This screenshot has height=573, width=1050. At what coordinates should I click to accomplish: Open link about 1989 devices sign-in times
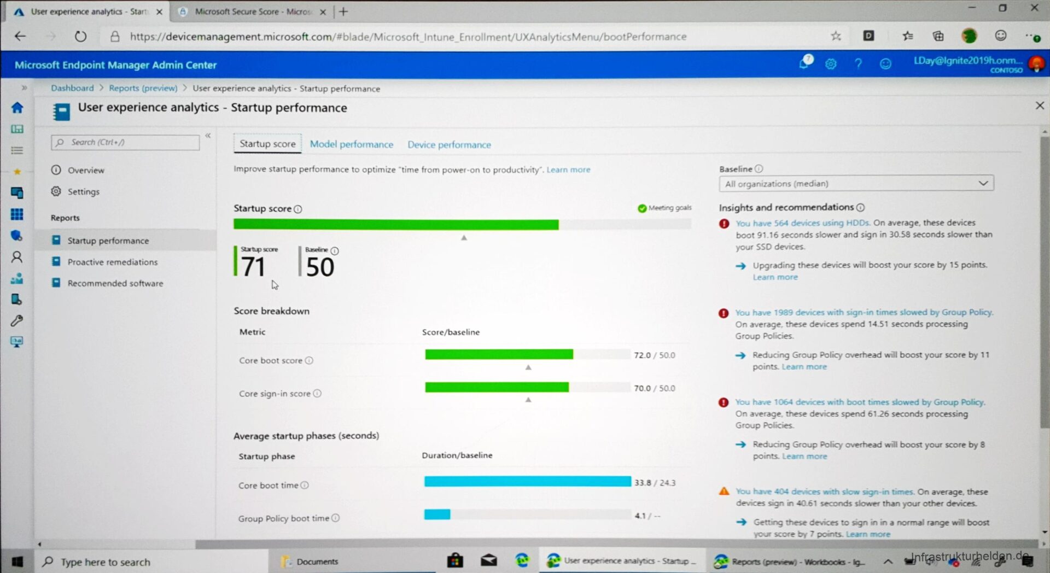[864, 312]
